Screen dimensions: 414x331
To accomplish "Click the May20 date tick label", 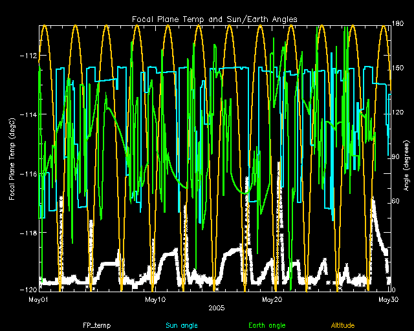I will click(272, 299).
